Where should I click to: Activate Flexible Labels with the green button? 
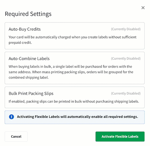120,136
